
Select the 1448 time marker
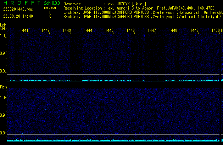pyautogui.click(x=173, y=31)
